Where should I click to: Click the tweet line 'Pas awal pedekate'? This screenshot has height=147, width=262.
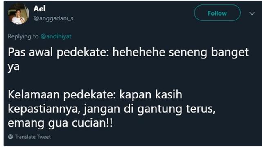[x=58, y=52]
